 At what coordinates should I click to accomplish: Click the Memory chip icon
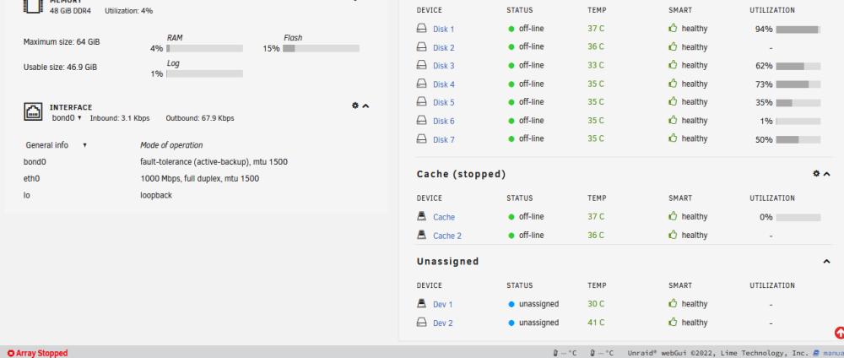pyautogui.click(x=34, y=5)
